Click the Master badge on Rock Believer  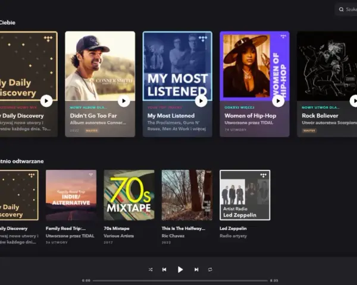point(309,131)
